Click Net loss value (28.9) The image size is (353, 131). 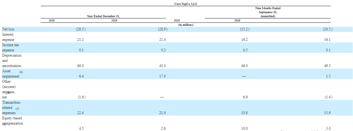click(x=163, y=29)
